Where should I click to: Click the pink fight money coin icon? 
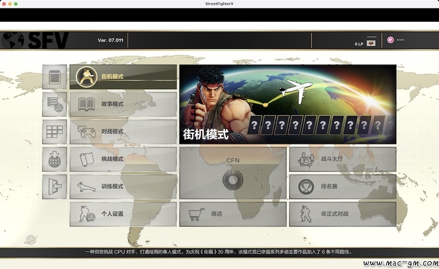pos(390,40)
